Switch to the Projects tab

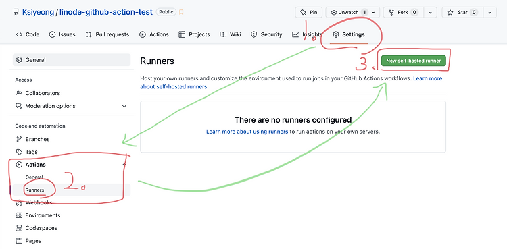(194, 34)
